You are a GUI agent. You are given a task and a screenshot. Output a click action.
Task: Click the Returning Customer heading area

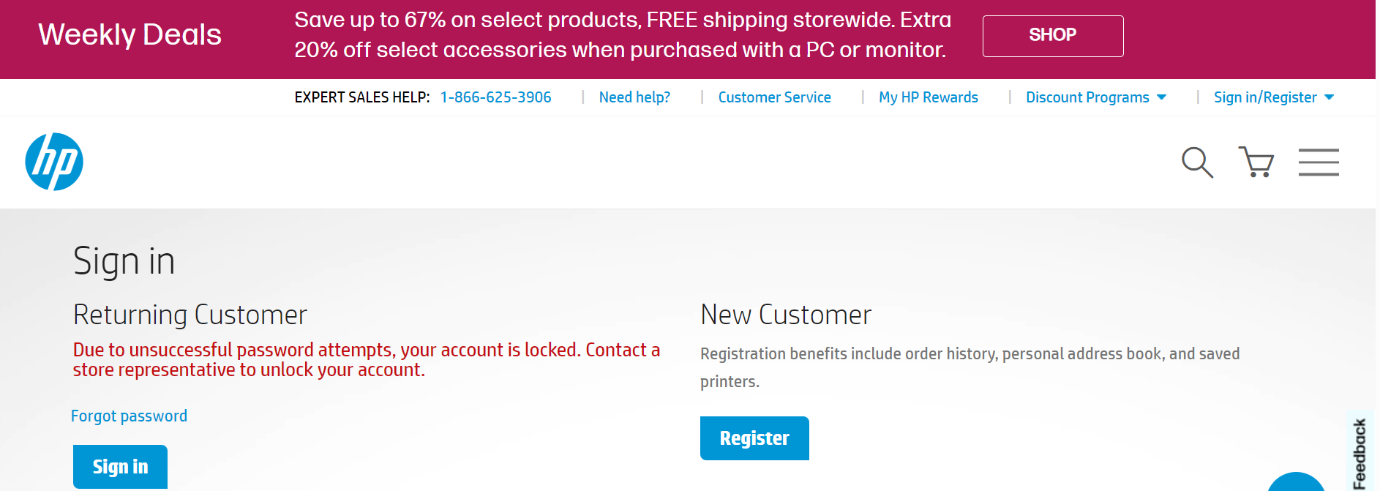190,315
